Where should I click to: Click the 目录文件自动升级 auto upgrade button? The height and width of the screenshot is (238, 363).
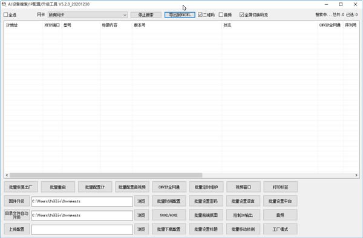coord(17,215)
